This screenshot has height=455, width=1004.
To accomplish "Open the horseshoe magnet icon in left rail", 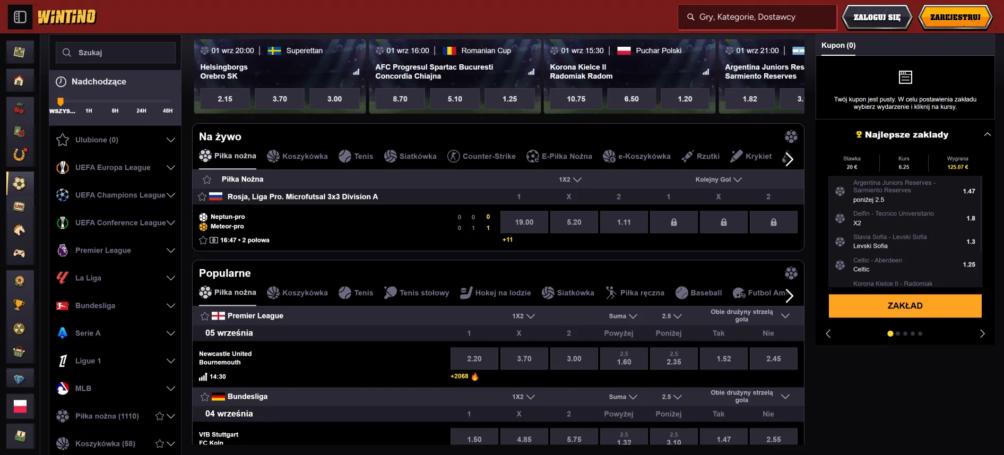I will click(20, 155).
